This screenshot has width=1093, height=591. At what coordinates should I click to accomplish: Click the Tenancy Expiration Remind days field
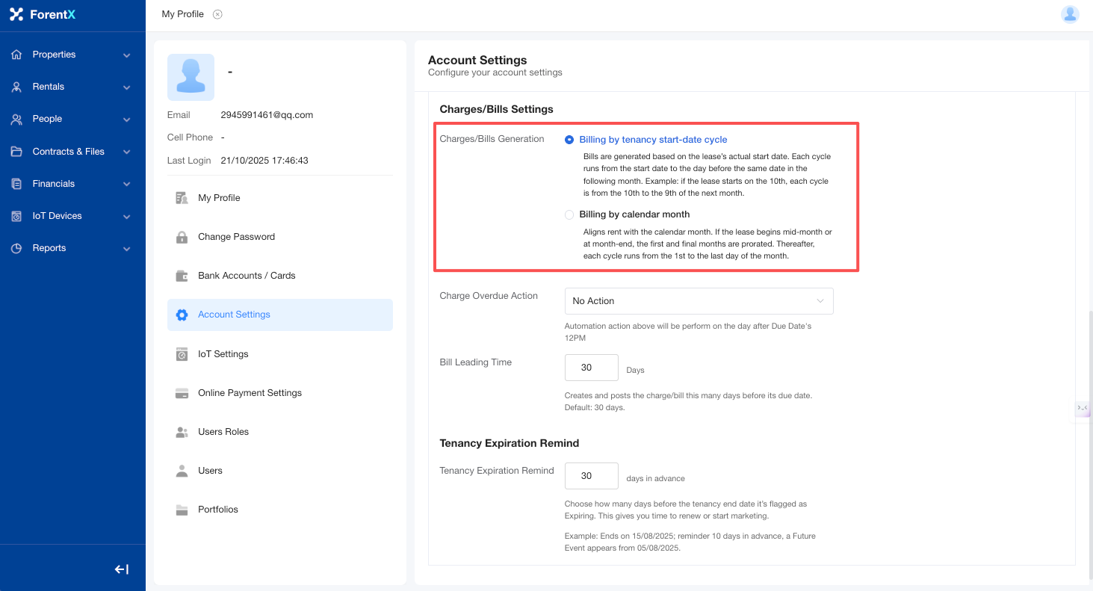click(591, 476)
